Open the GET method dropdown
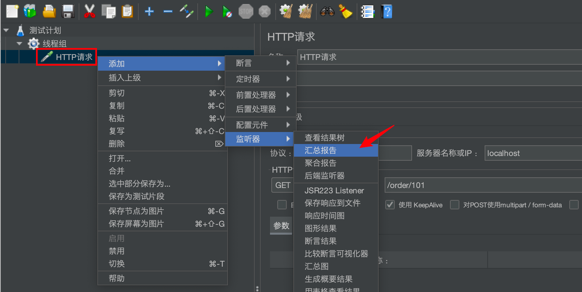This screenshot has height=292, width=582. [283, 185]
